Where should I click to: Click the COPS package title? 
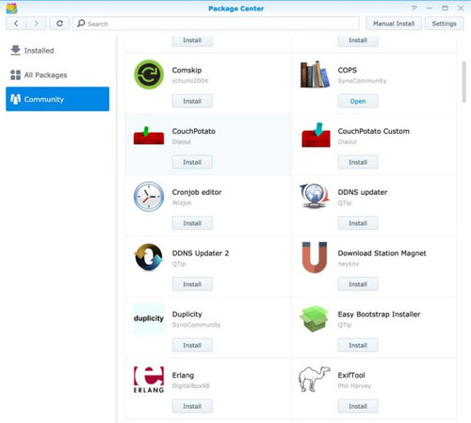pos(348,70)
